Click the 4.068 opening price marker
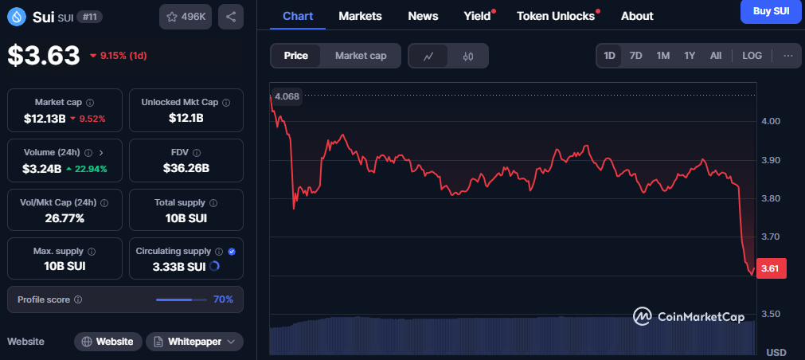The image size is (805, 360). click(x=287, y=96)
